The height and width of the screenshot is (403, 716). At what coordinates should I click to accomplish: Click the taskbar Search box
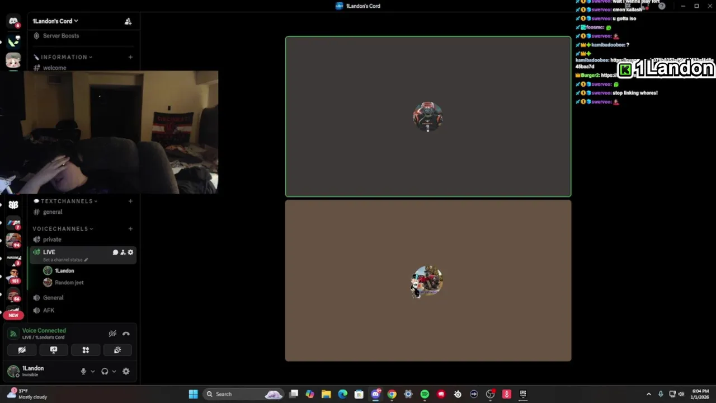tap(243, 394)
